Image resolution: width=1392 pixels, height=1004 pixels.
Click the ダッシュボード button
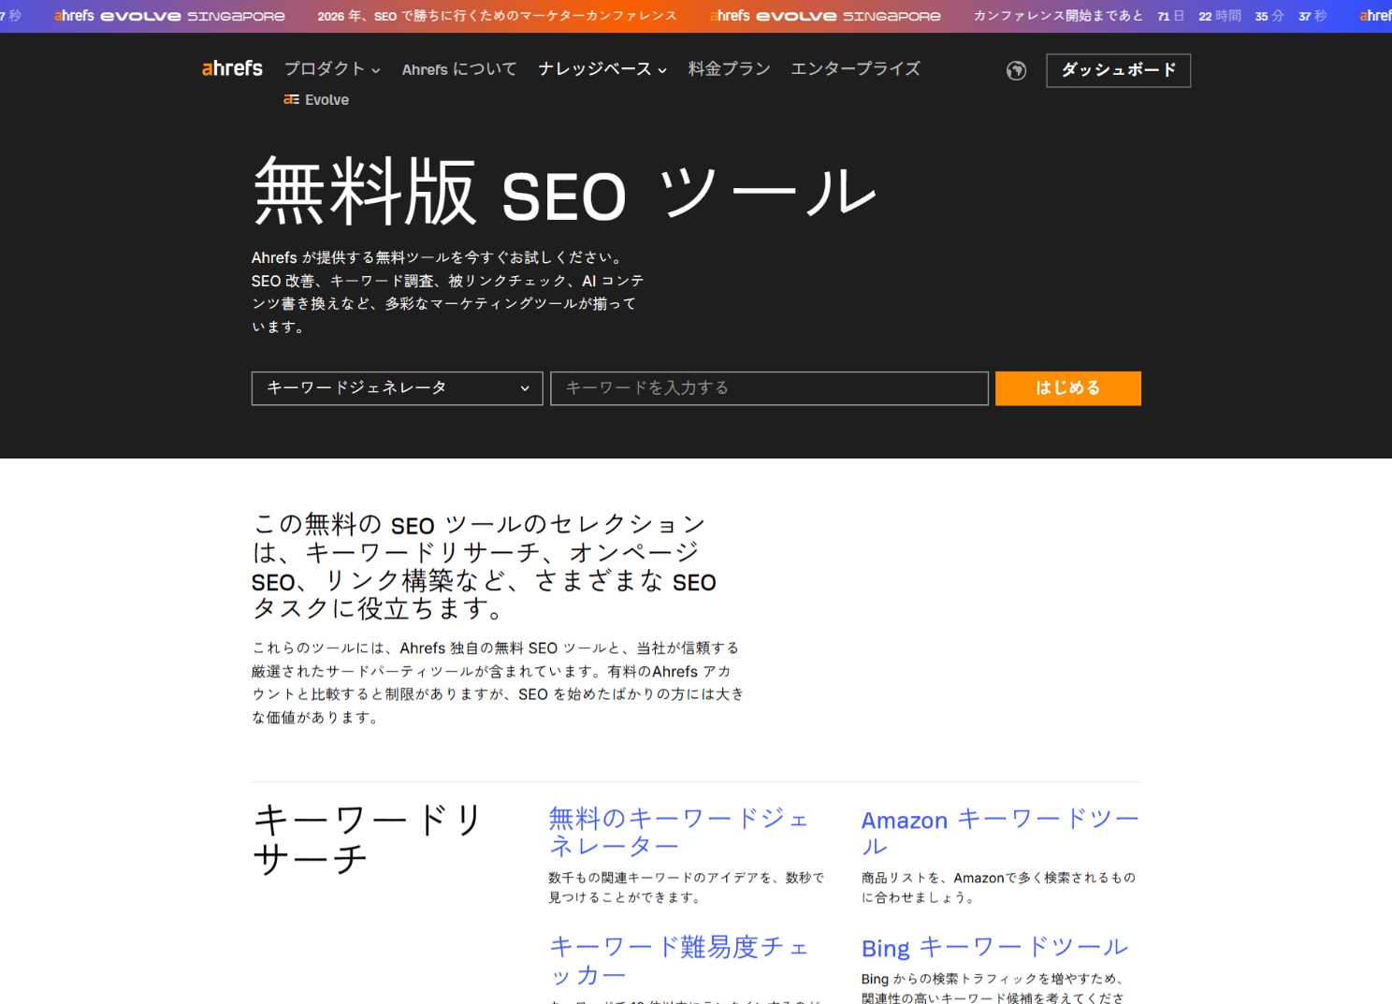click(x=1118, y=70)
